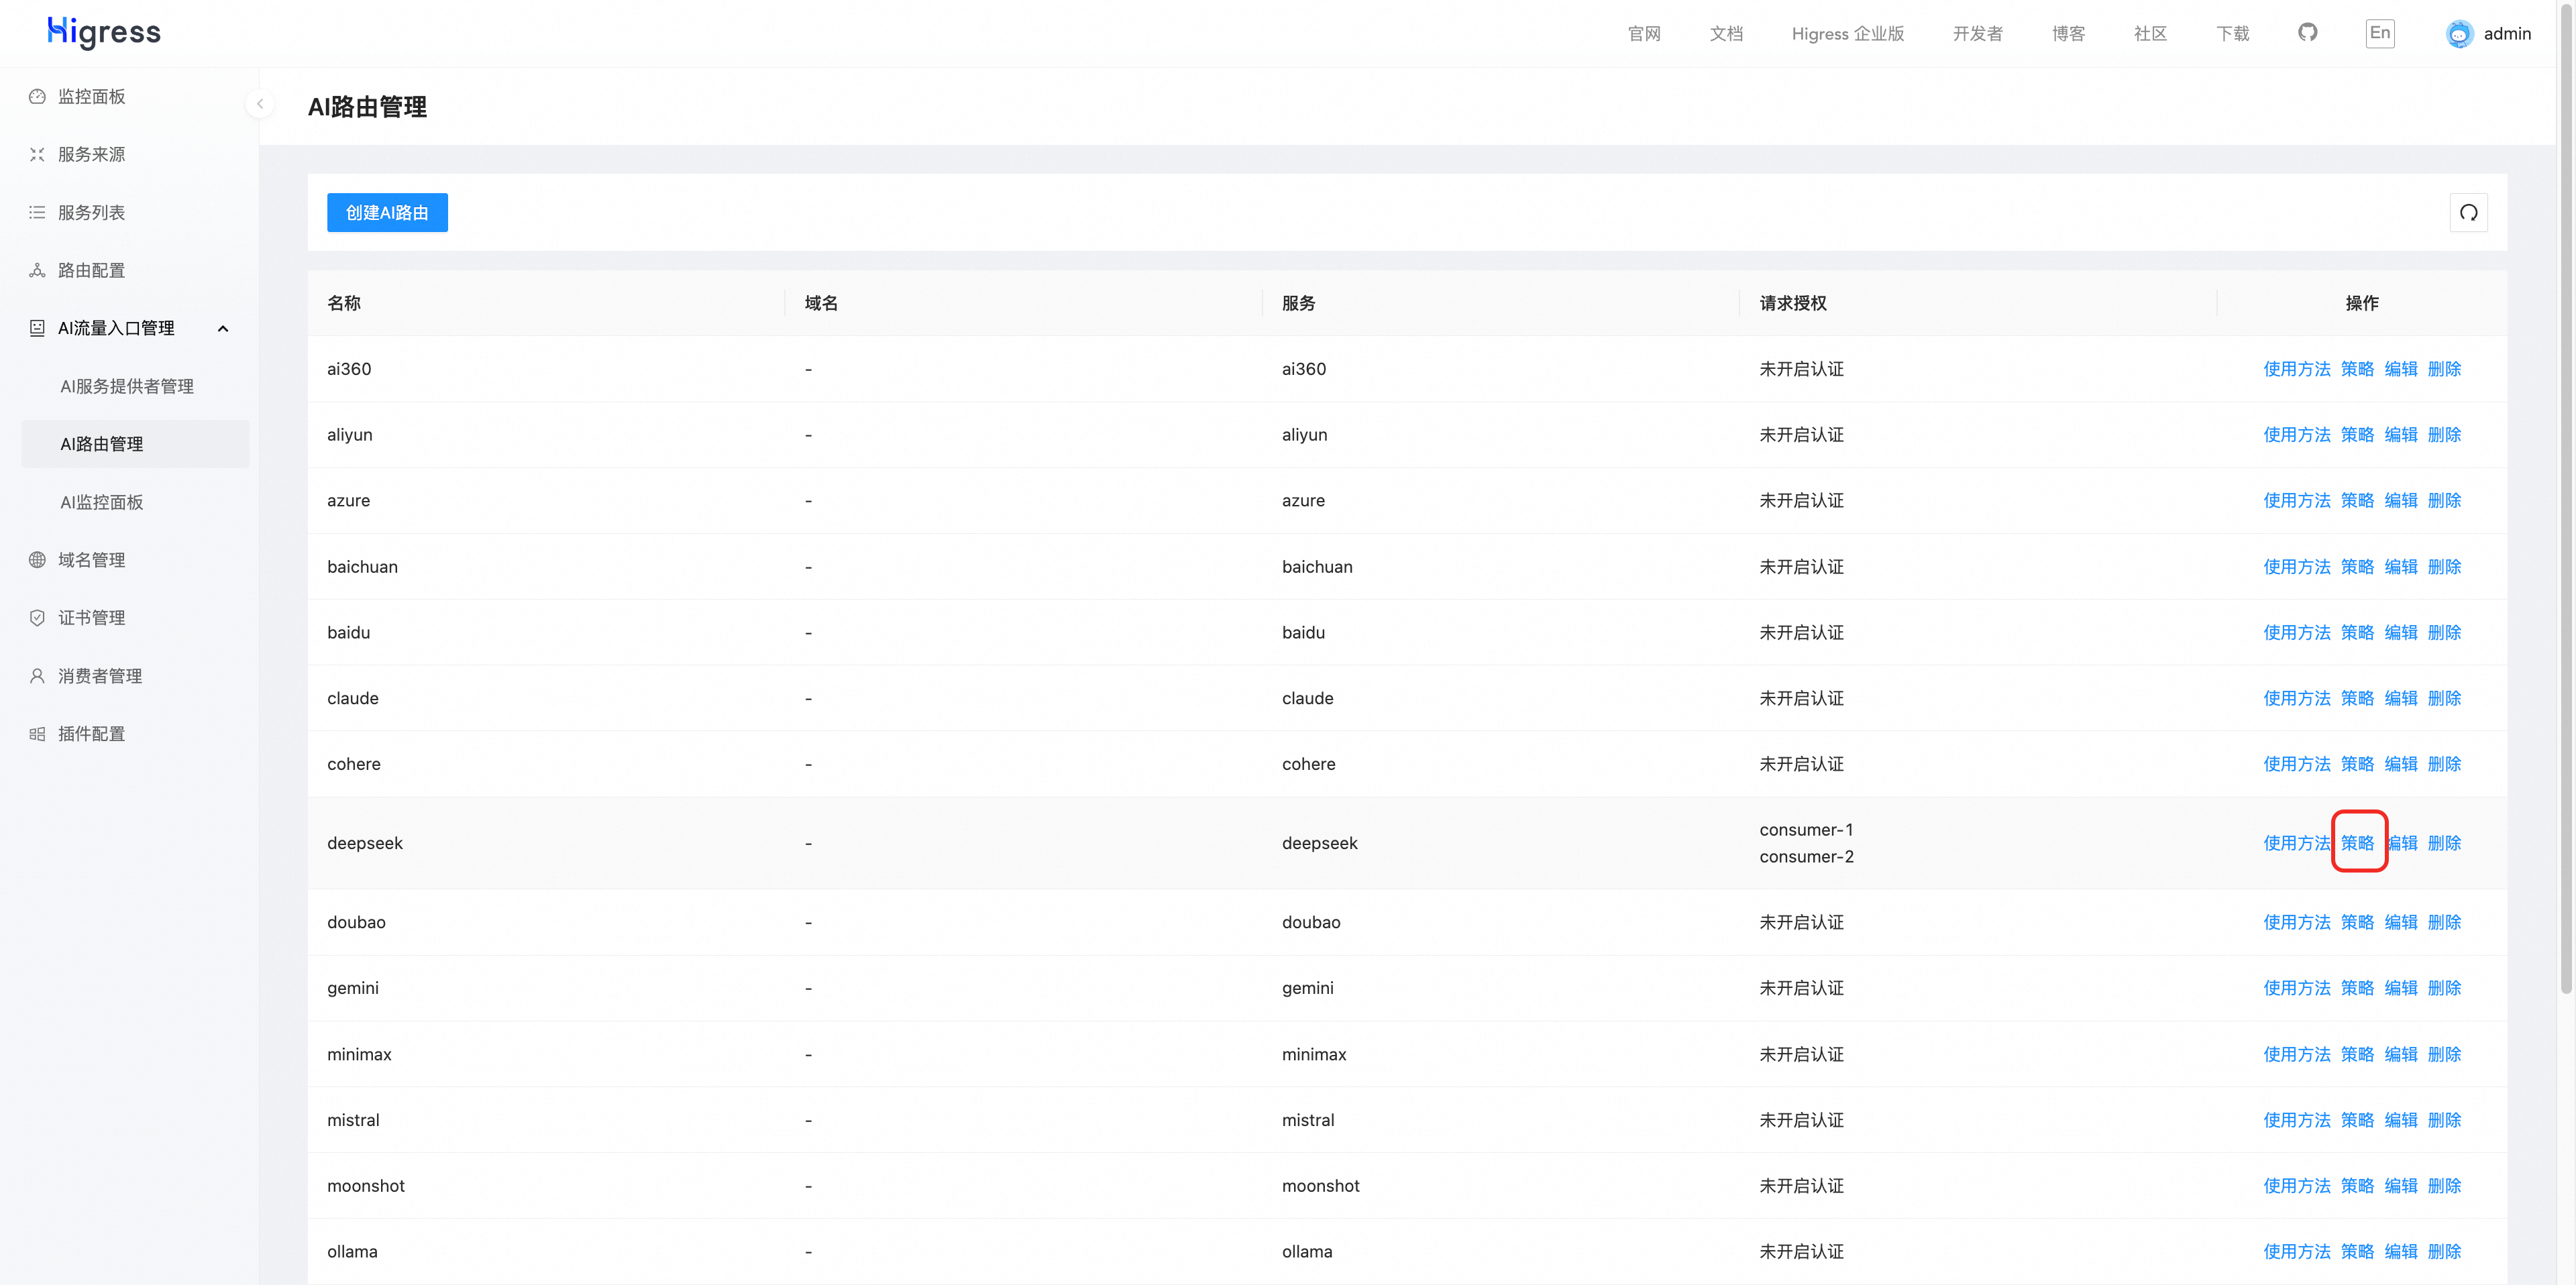Click the GitHub icon in header

[x=2307, y=33]
